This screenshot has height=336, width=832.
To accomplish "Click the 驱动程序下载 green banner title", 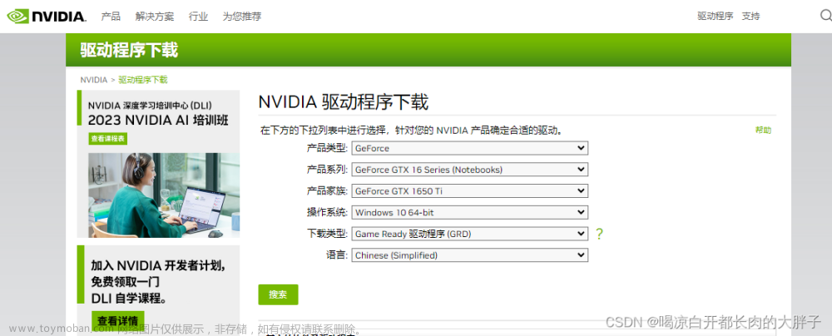I will (x=129, y=50).
